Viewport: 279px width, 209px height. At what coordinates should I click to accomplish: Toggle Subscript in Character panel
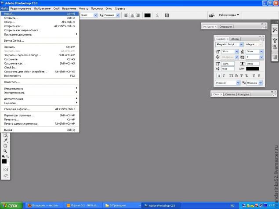[246, 76]
